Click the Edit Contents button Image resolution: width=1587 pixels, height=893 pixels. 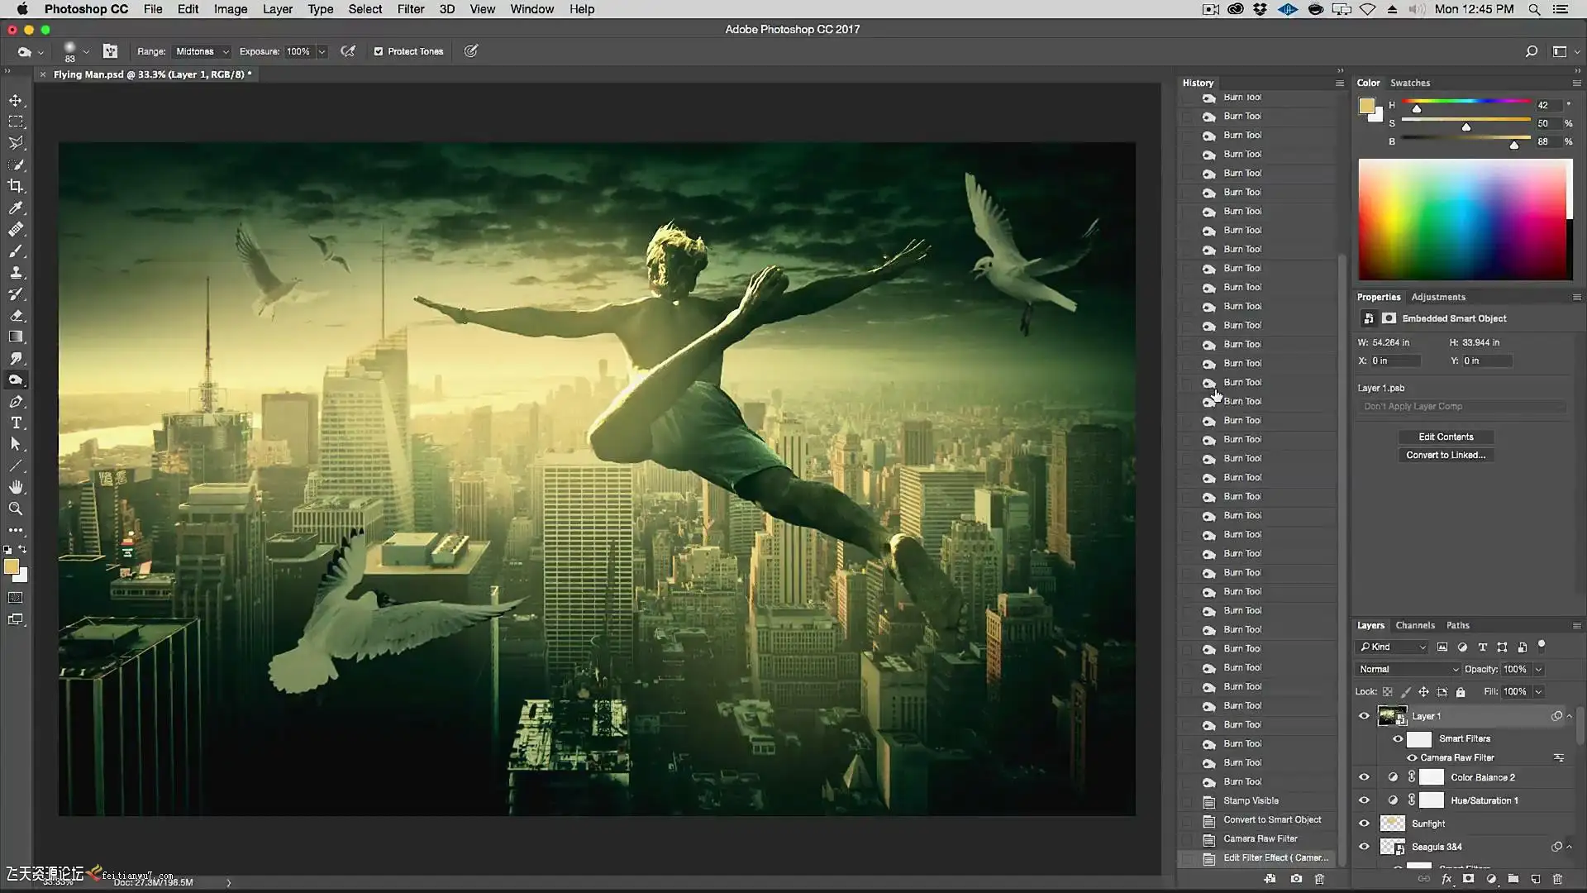(1445, 437)
